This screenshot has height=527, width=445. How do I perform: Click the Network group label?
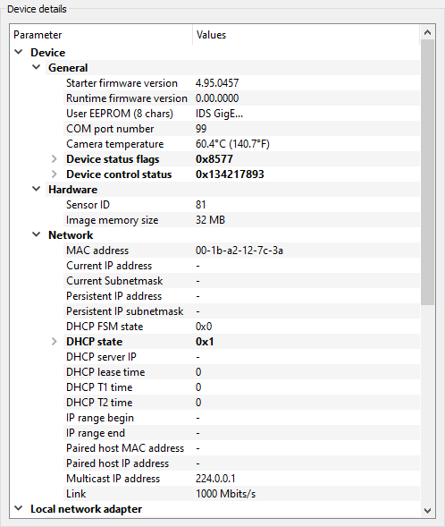(x=71, y=235)
